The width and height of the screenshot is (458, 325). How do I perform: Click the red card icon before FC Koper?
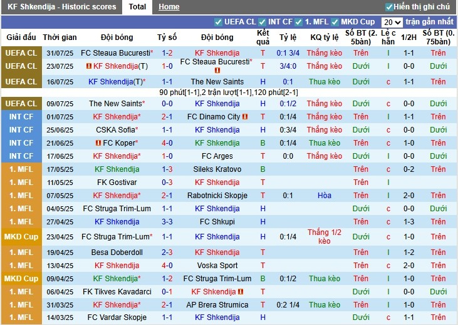[x=98, y=143]
